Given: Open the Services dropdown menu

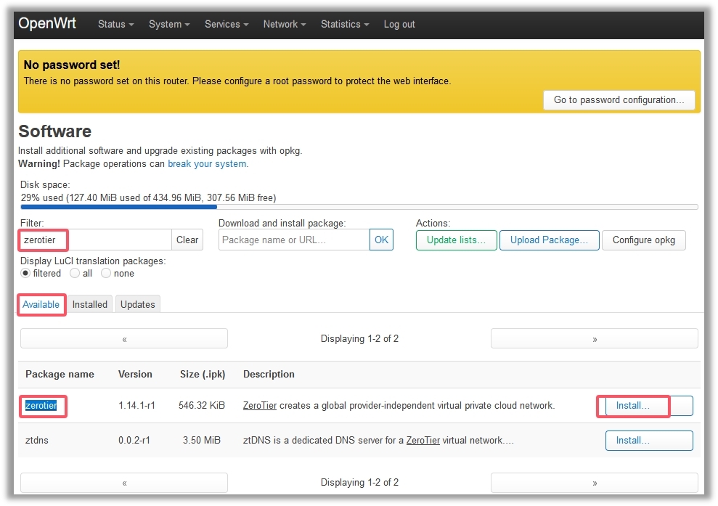Looking at the screenshot, I should coord(226,24).
